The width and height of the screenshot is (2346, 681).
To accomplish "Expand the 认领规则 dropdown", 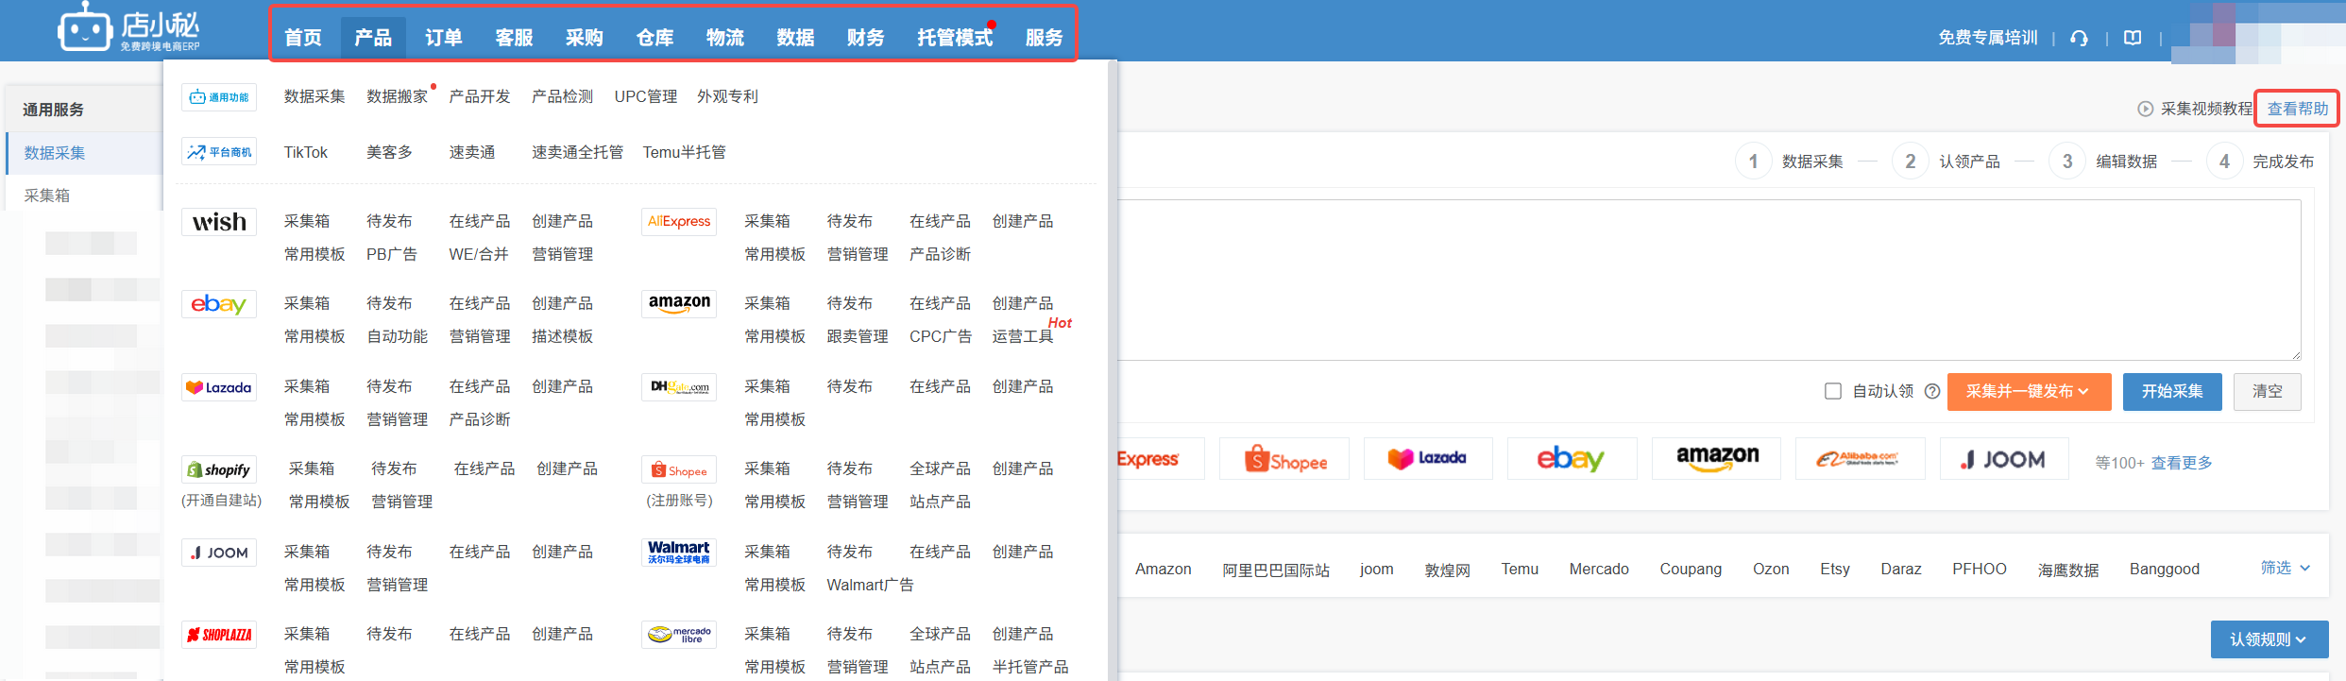I will (x=2269, y=639).
